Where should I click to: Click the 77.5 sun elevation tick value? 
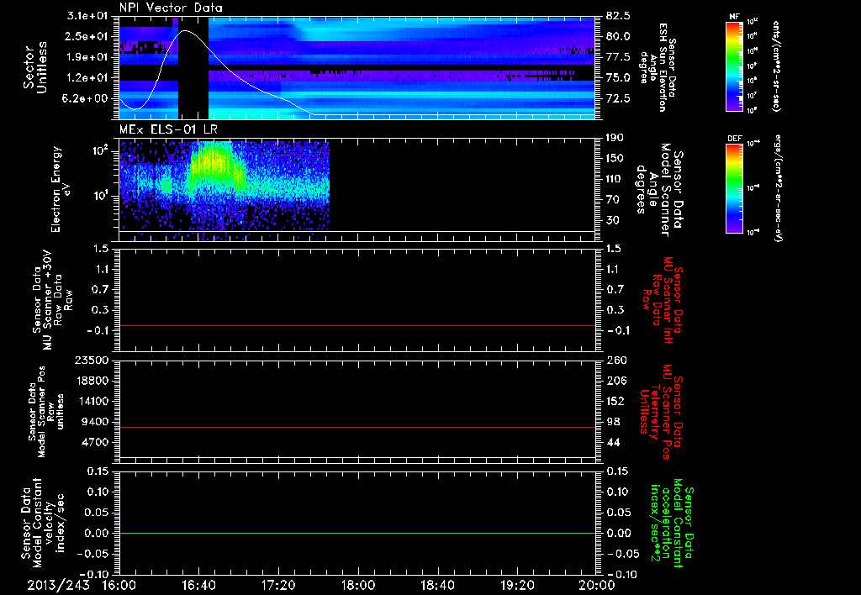[618, 57]
